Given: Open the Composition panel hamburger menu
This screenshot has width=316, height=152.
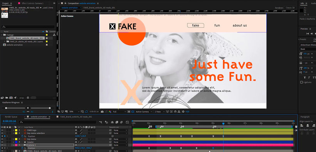Looking at the screenshot, I should [98, 3].
